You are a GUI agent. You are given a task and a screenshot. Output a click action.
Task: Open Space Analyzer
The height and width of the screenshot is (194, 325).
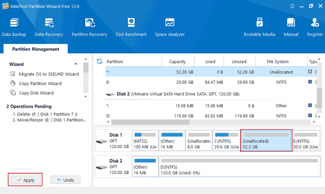pos(170,26)
